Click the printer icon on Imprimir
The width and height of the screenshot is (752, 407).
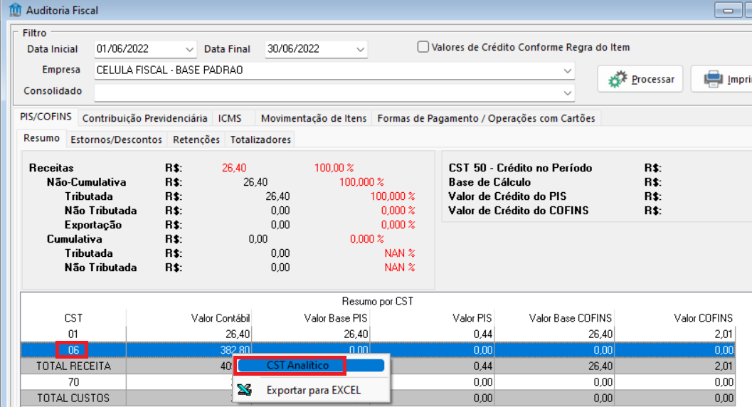tap(713, 79)
